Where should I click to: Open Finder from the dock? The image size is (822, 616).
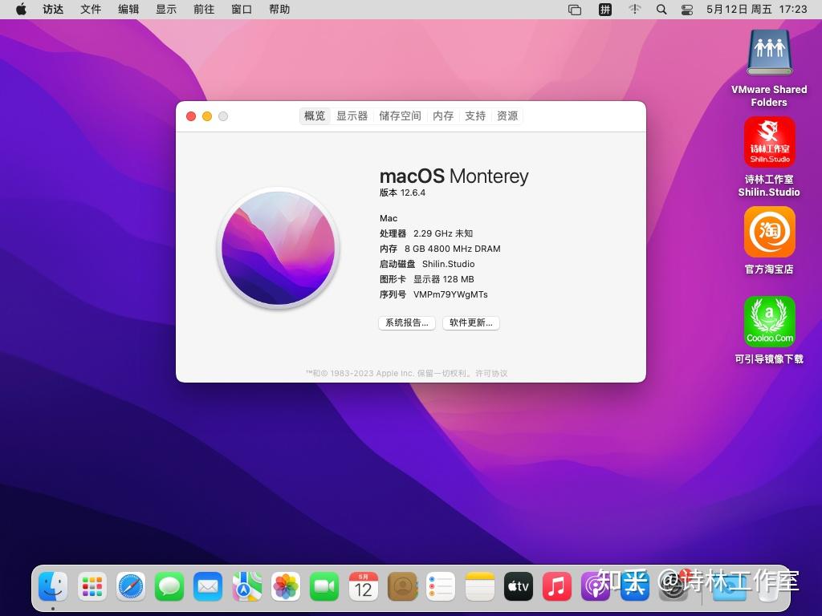point(53,586)
